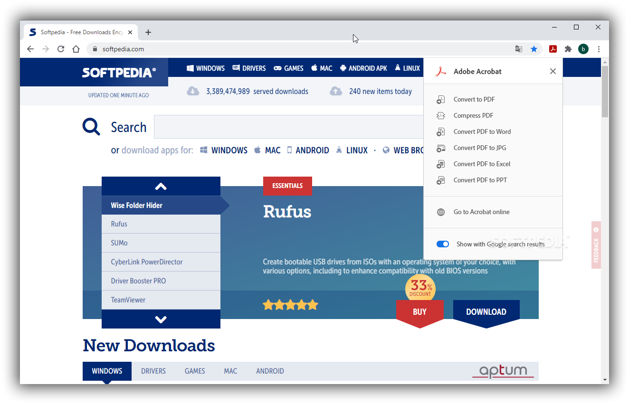Click the Compress PDF icon
The image size is (629, 404).
tap(441, 116)
